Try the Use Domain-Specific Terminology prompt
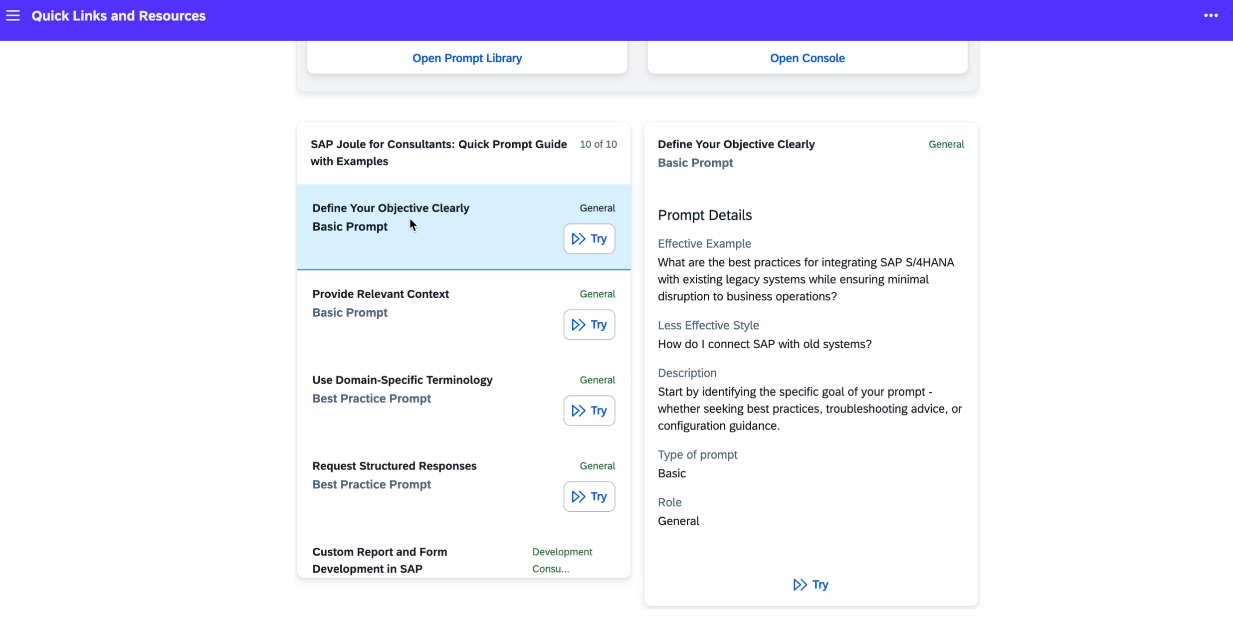The image size is (1233, 621). click(x=589, y=411)
